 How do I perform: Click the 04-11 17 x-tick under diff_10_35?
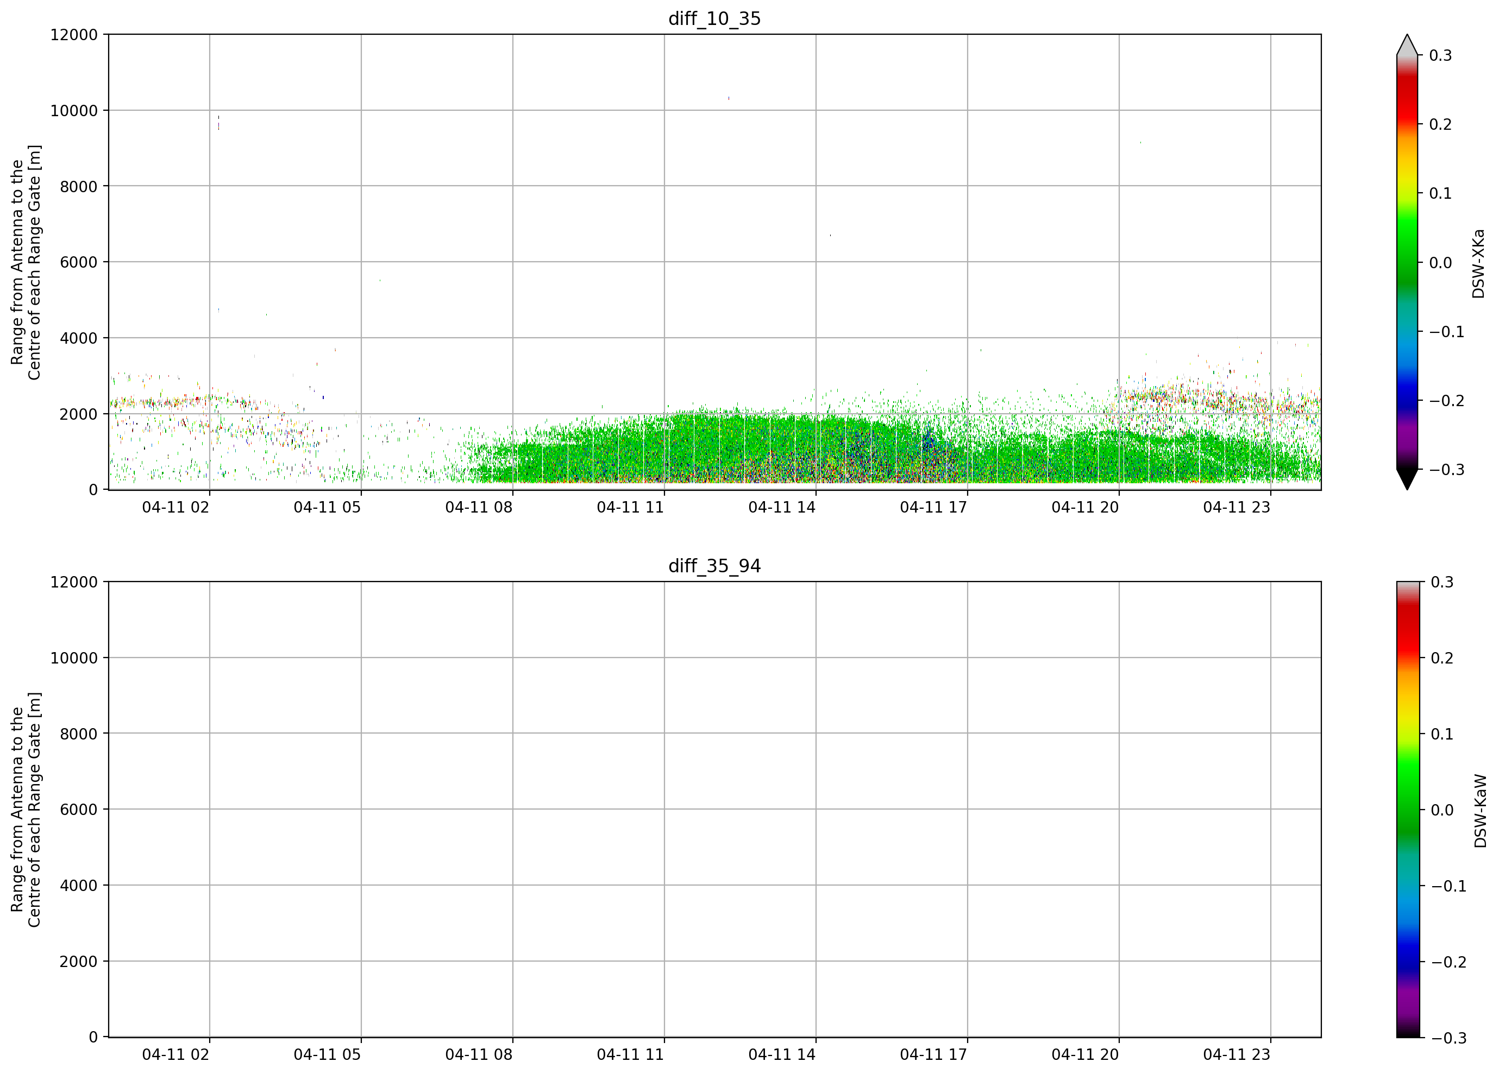click(934, 507)
